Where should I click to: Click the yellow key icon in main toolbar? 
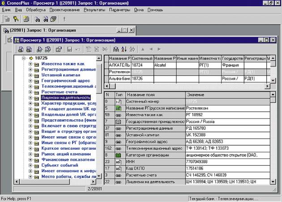pyautogui.click(x=16, y=19)
